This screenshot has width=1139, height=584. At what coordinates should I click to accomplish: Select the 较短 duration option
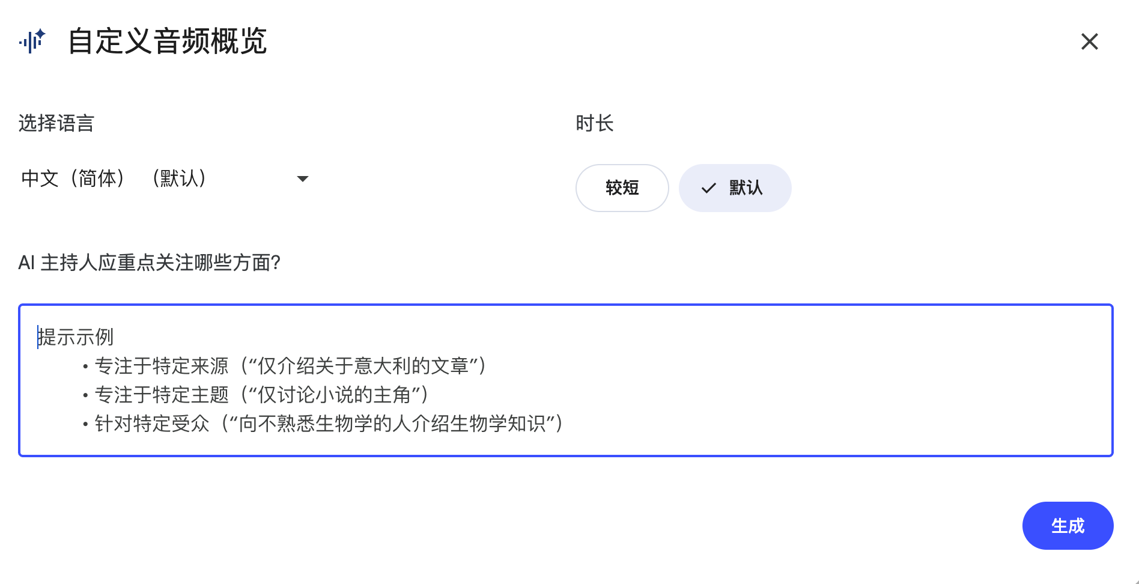tap(622, 188)
